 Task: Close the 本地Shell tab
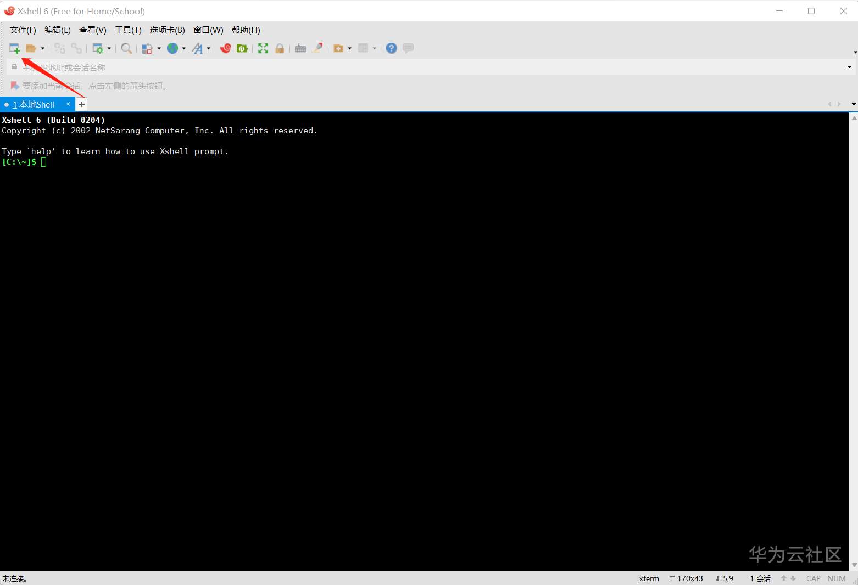[68, 104]
